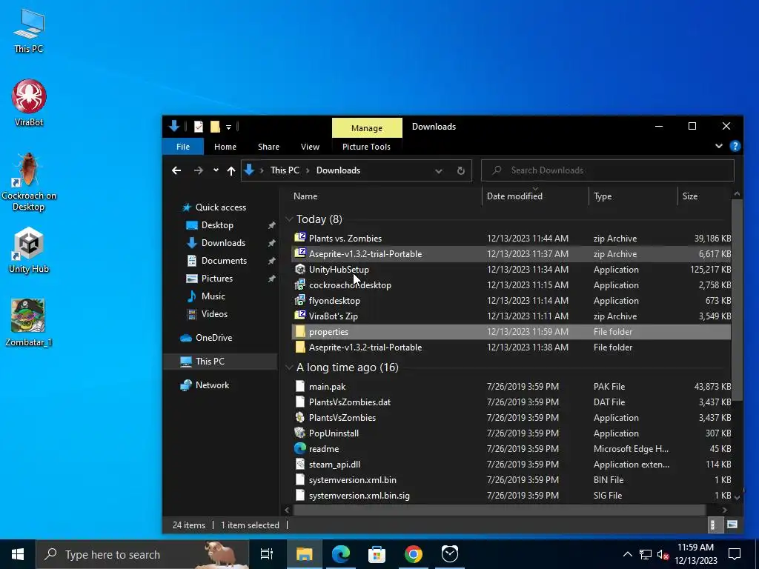Screen dimensions: 759x569
Task: Select the UnityHubSetup application file
Action: [511, 270]
